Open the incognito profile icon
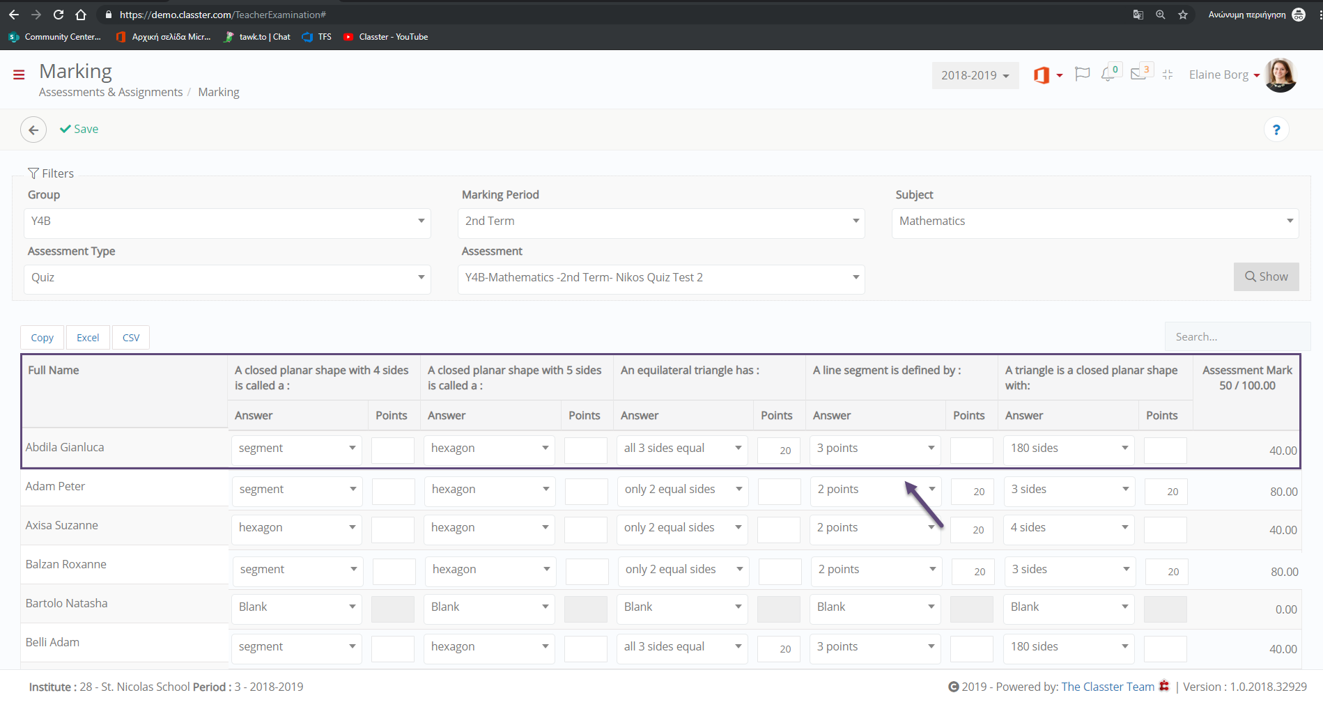The image size is (1323, 702). (1299, 15)
